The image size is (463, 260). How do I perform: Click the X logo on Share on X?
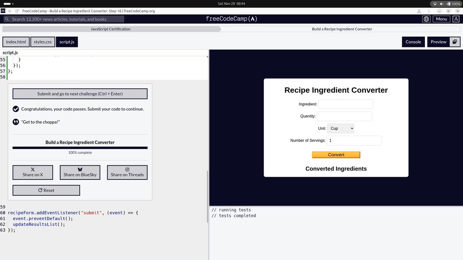coord(33,169)
